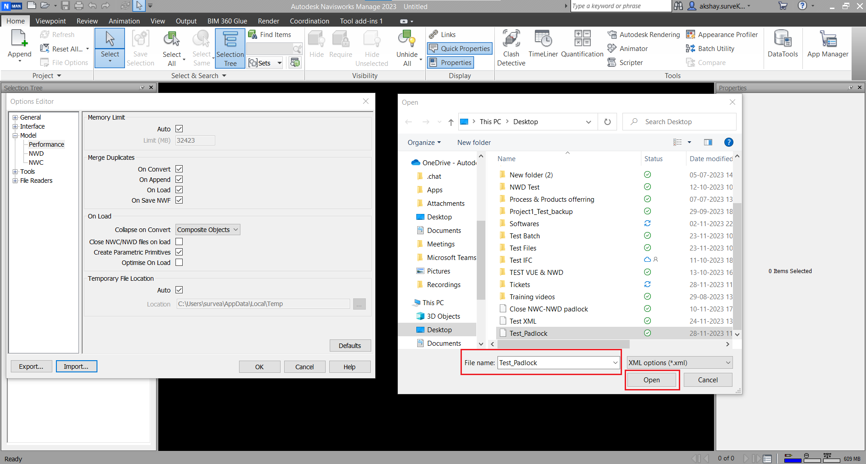
Task: Click the Export button in Options Editor
Action: pos(31,367)
